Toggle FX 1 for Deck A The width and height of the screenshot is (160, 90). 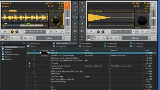[73, 17]
